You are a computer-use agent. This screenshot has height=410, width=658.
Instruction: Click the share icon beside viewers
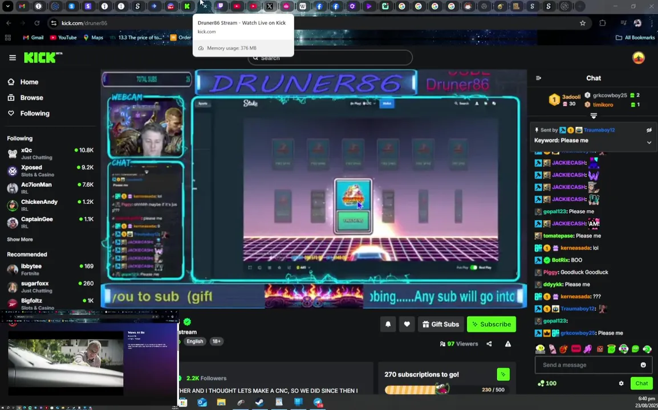pyautogui.click(x=489, y=344)
